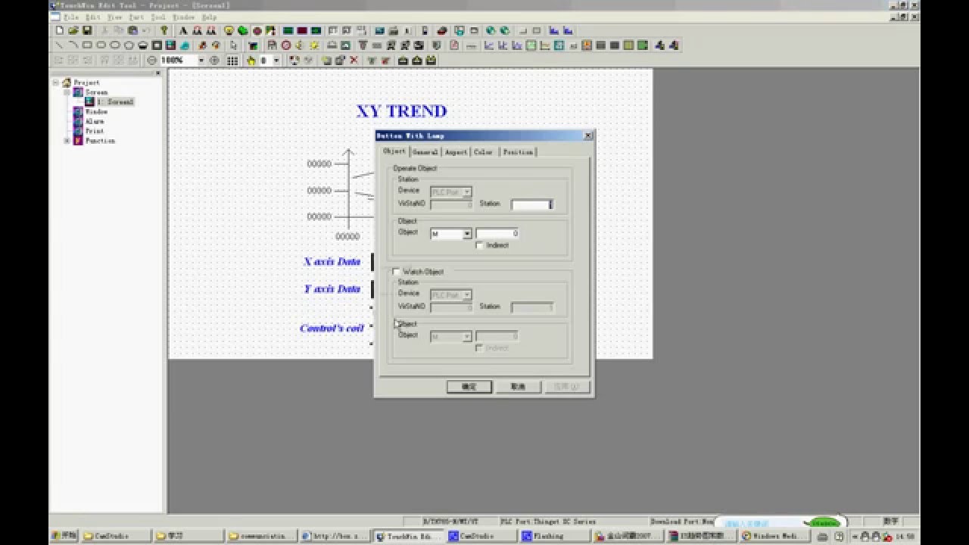
Task: Select the Text 'A' tool
Action: click(x=183, y=31)
